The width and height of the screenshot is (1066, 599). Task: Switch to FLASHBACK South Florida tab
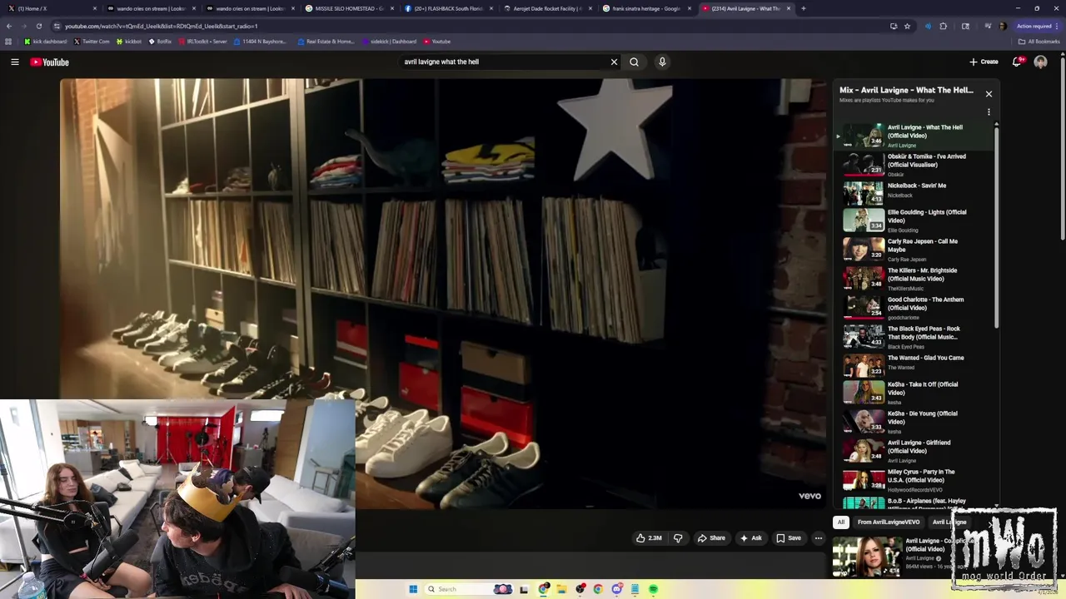(448, 8)
